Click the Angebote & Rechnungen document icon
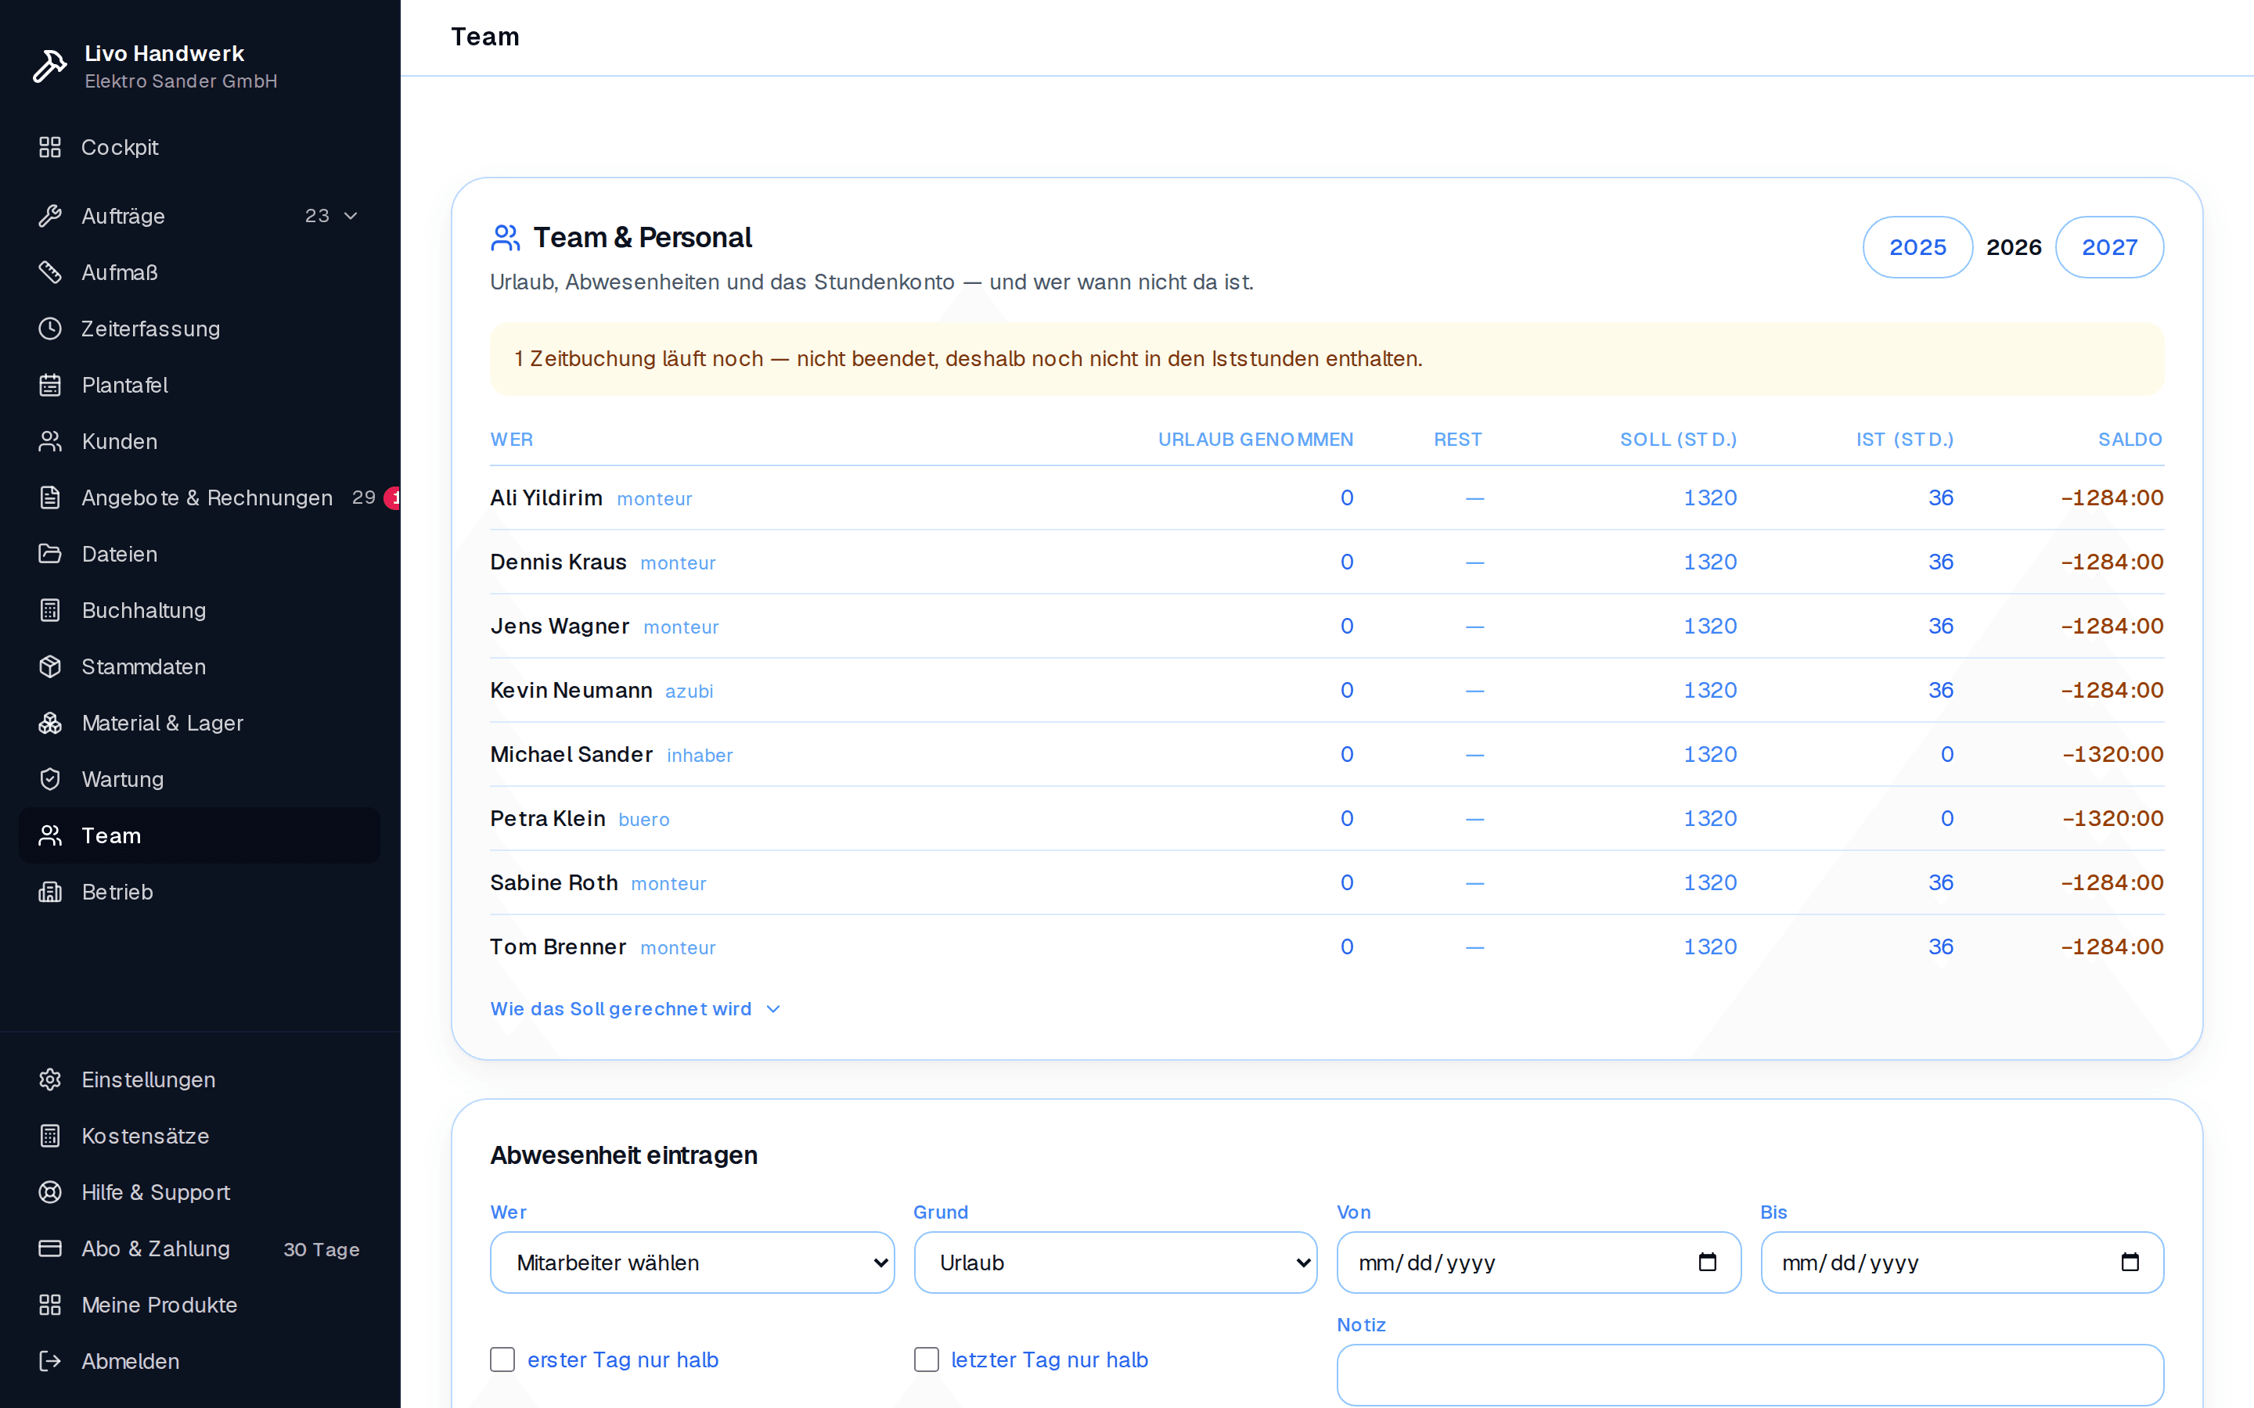The height and width of the screenshot is (1408, 2254). click(x=50, y=497)
